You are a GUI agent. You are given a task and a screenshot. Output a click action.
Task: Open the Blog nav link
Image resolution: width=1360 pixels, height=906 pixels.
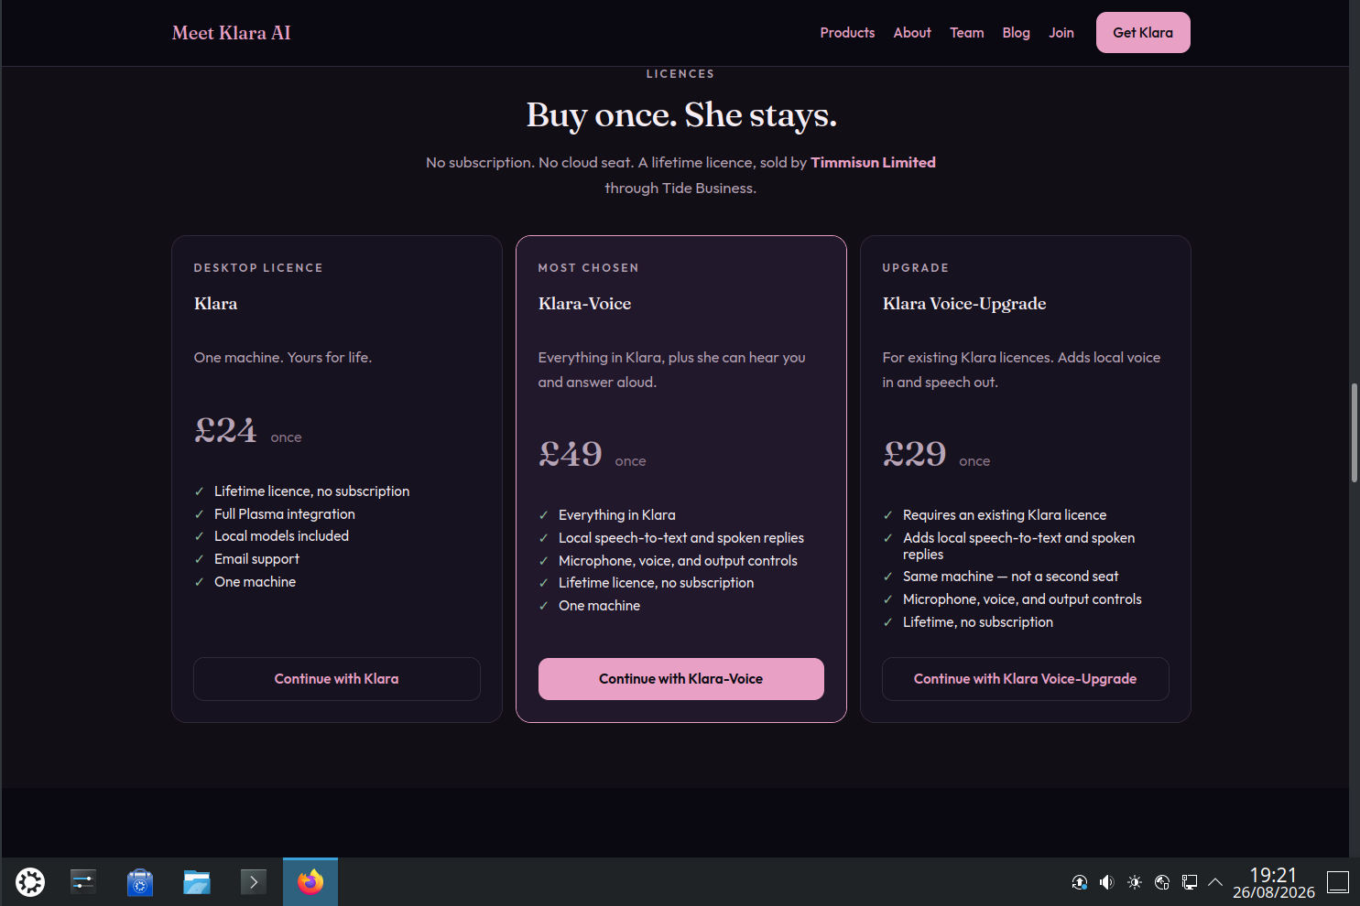1017,33
